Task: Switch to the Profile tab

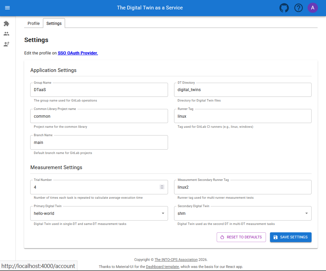Action: (34, 23)
